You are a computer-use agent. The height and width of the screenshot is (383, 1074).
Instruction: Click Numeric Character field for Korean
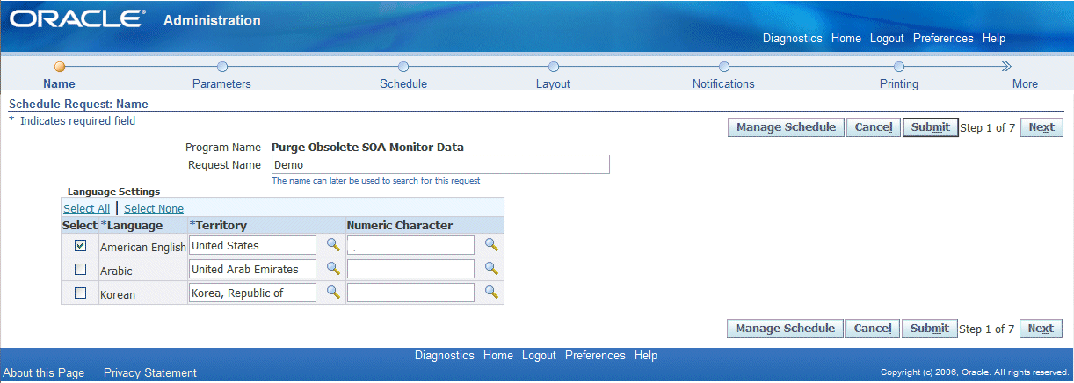(410, 293)
